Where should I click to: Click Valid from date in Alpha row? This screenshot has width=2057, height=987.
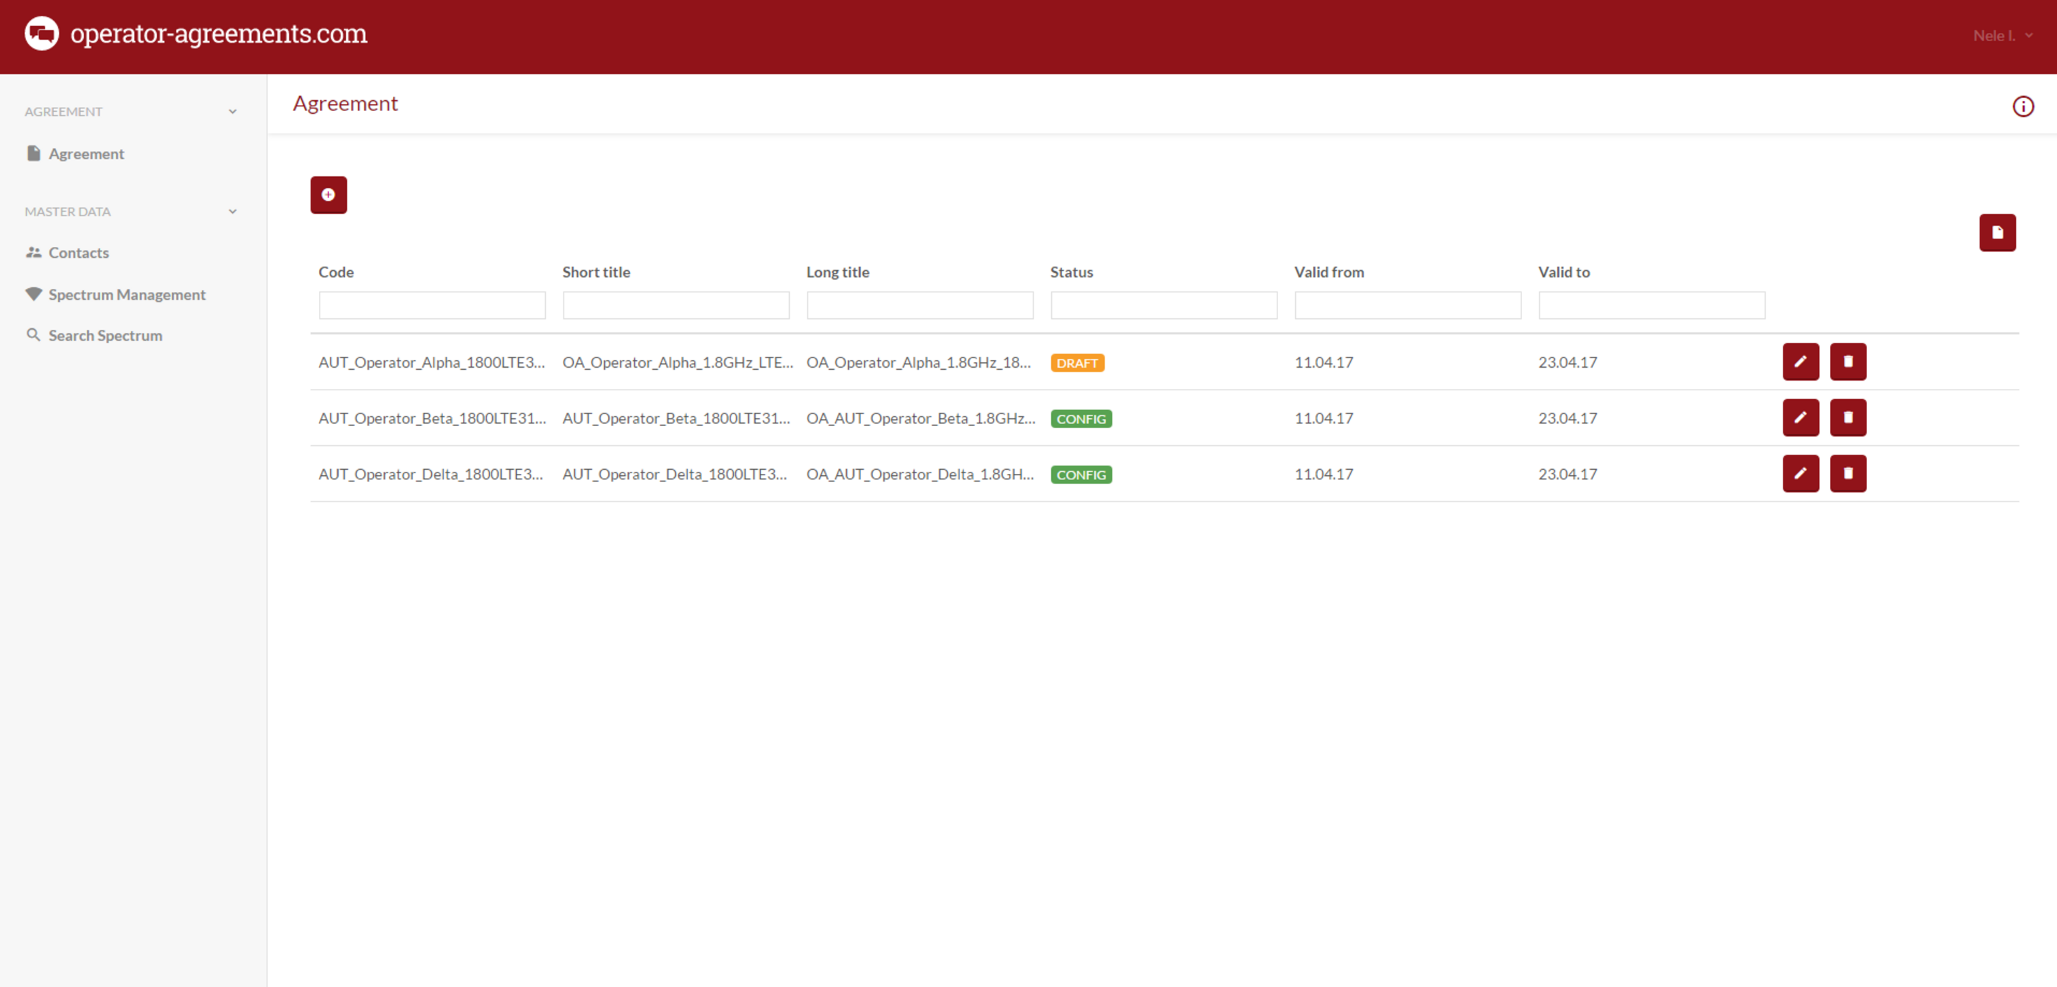click(x=1324, y=361)
